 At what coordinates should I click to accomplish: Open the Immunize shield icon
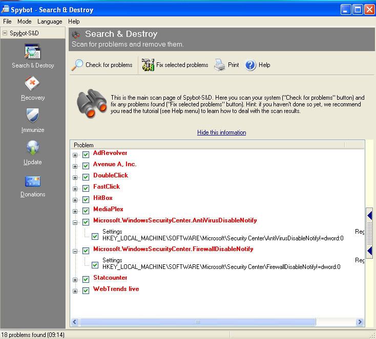(33, 116)
